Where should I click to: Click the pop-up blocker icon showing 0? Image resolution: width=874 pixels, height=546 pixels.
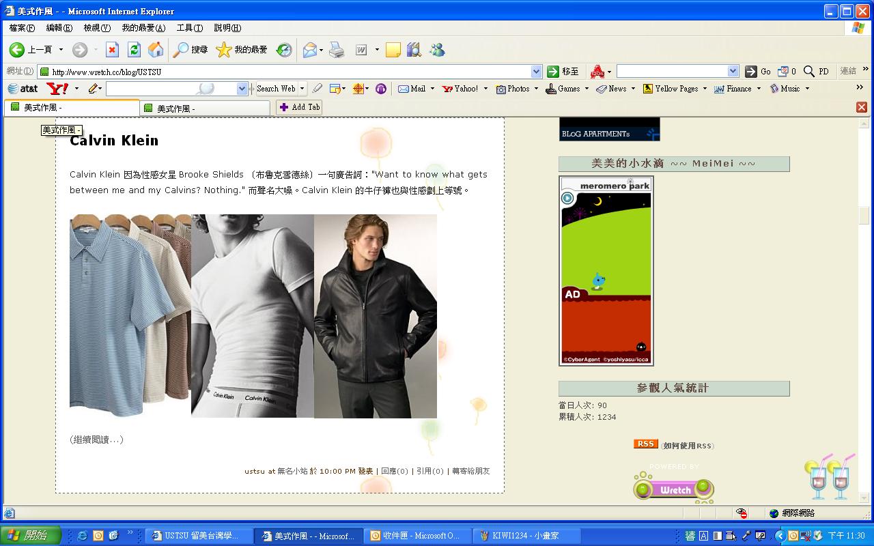(x=787, y=71)
